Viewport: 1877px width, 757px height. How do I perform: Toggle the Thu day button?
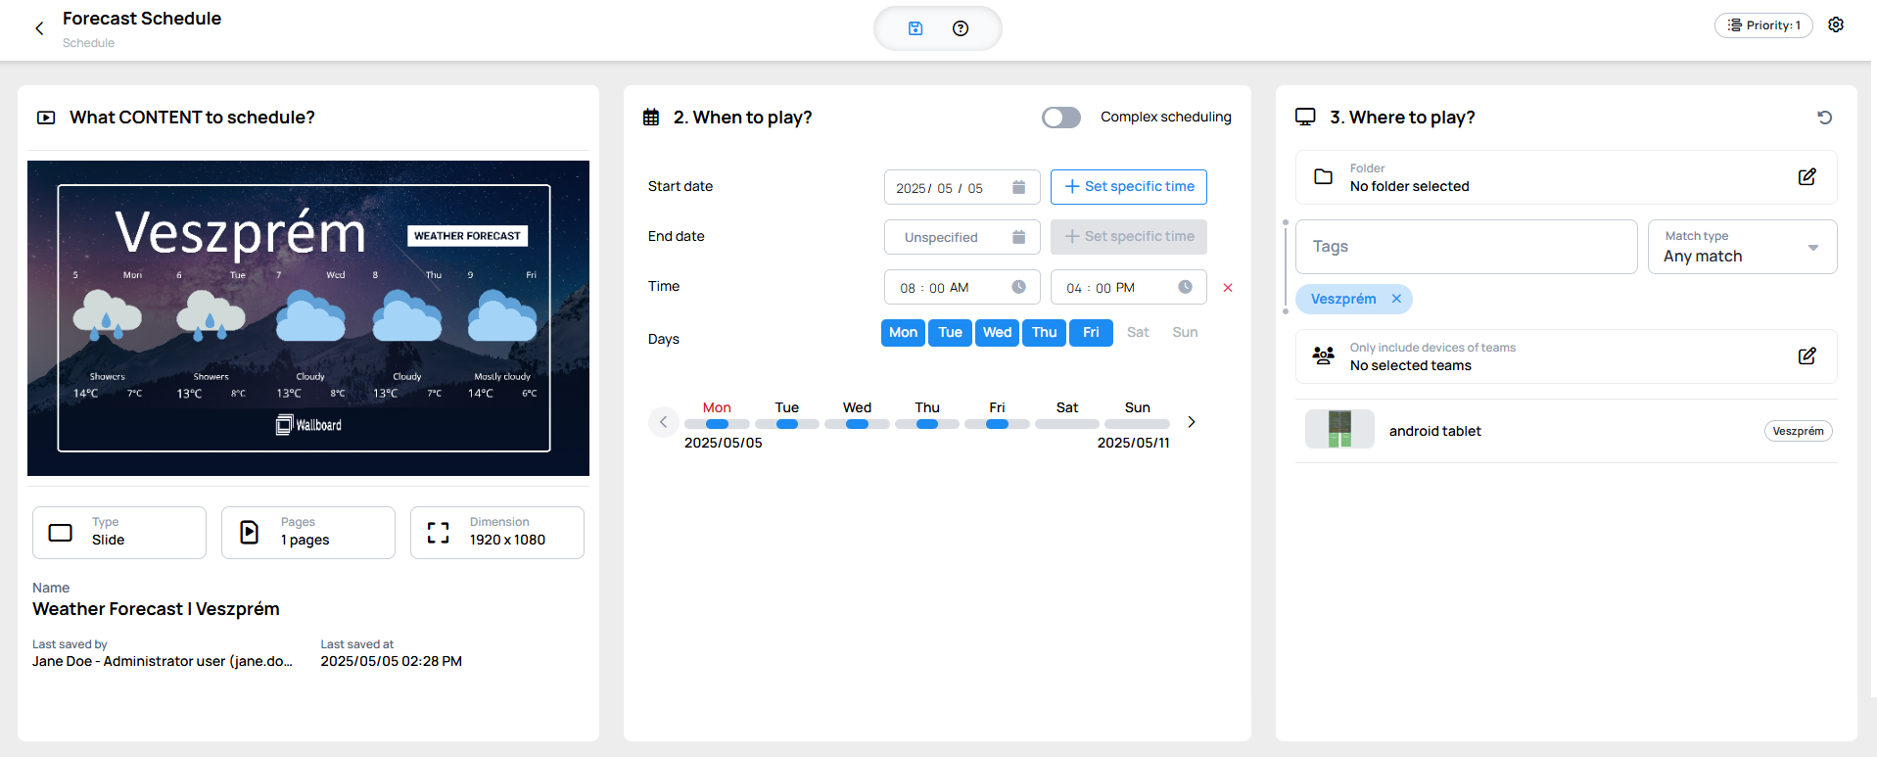pyautogui.click(x=1044, y=333)
